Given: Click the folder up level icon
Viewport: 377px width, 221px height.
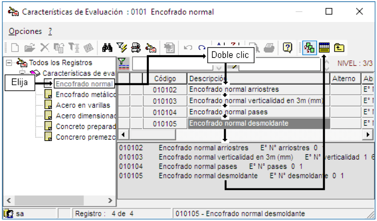Looking at the screenshot, I should (x=339, y=48).
